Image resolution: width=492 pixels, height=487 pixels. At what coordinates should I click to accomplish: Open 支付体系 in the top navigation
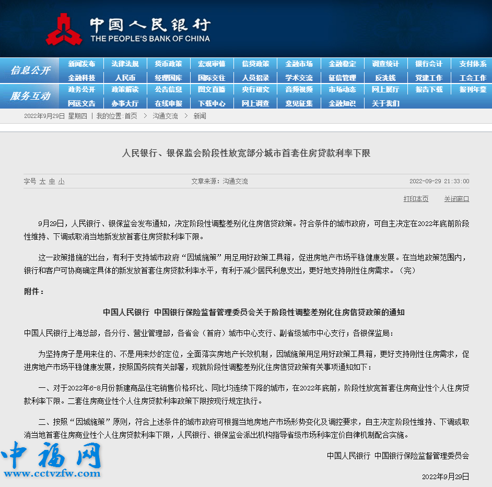click(473, 64)
